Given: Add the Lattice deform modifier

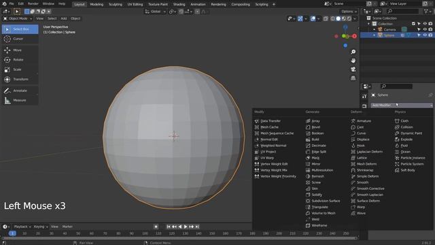Looking at the screenshot, I should click(x=359, y=158).
